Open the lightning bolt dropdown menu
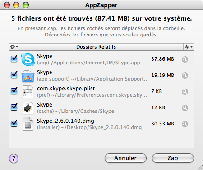 point(189,47)
